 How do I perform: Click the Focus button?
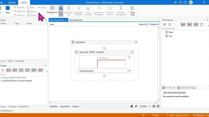tap(42, 7)
